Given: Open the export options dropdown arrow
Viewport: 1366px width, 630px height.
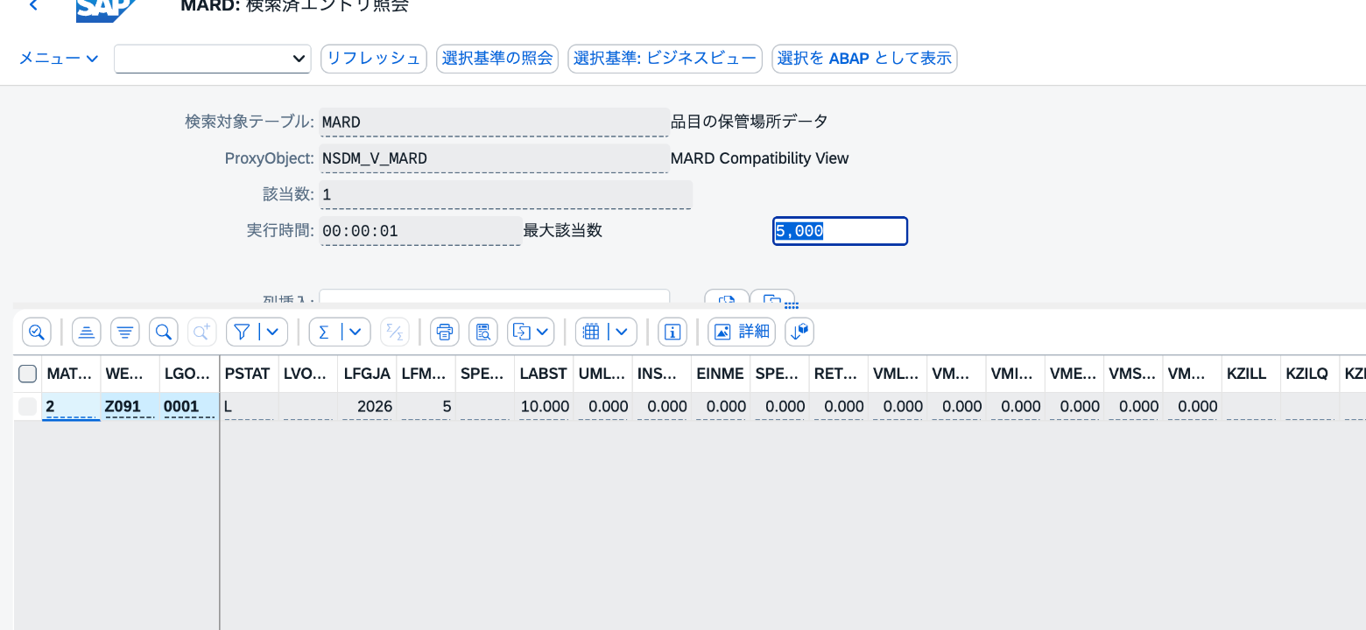Looking at the screenshot, I should tap(543, 332).
